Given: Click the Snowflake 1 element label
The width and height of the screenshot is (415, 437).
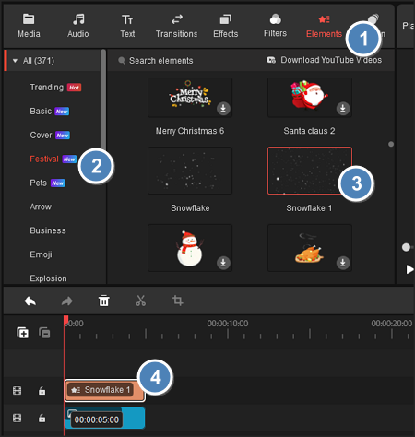Looking at the screenshot, I should pyautogui.click(x=309, y=208).
